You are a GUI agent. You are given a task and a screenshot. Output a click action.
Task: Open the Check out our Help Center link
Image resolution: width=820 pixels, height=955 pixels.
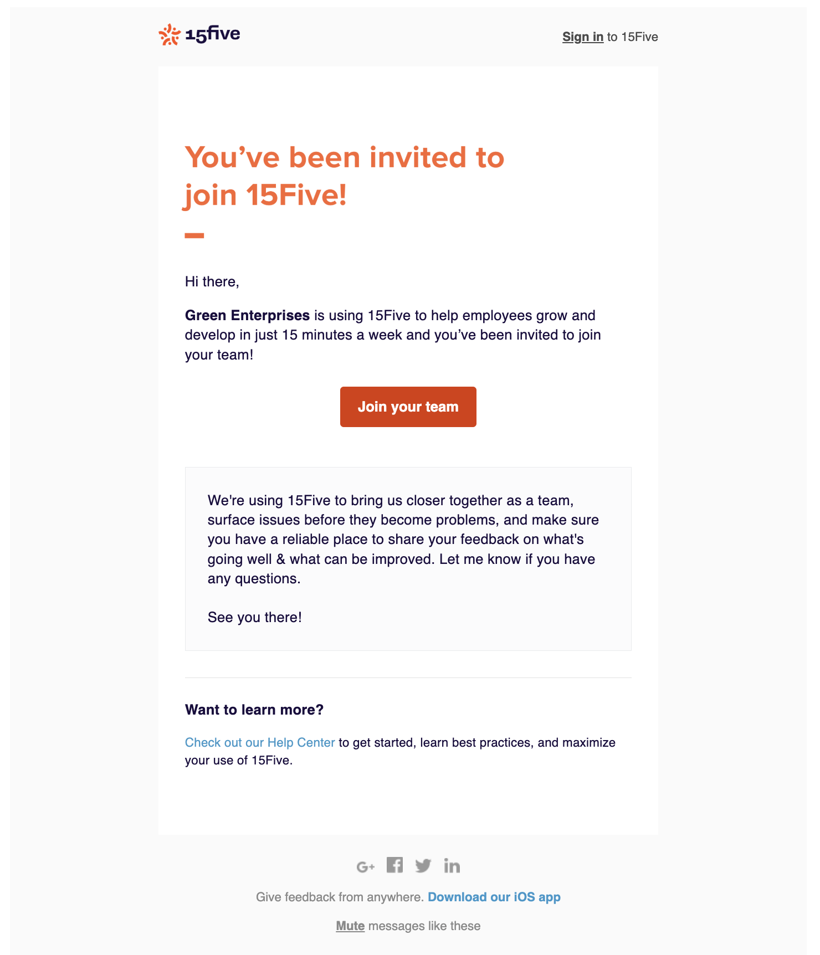point(260,742)
